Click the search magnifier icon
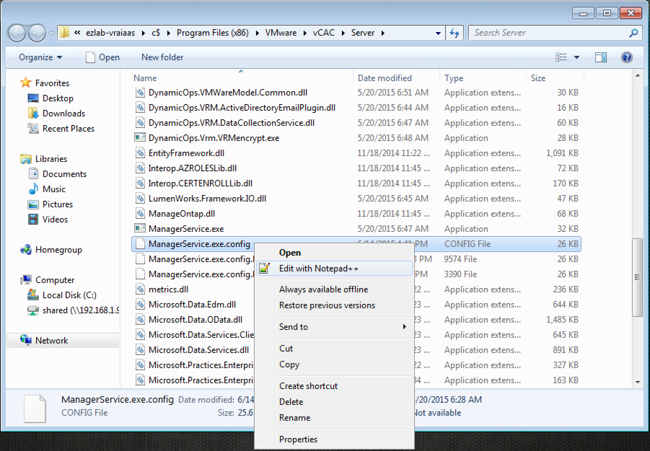Screen dimensions: 650x451 pyautogui.click(x=634, y=33)
